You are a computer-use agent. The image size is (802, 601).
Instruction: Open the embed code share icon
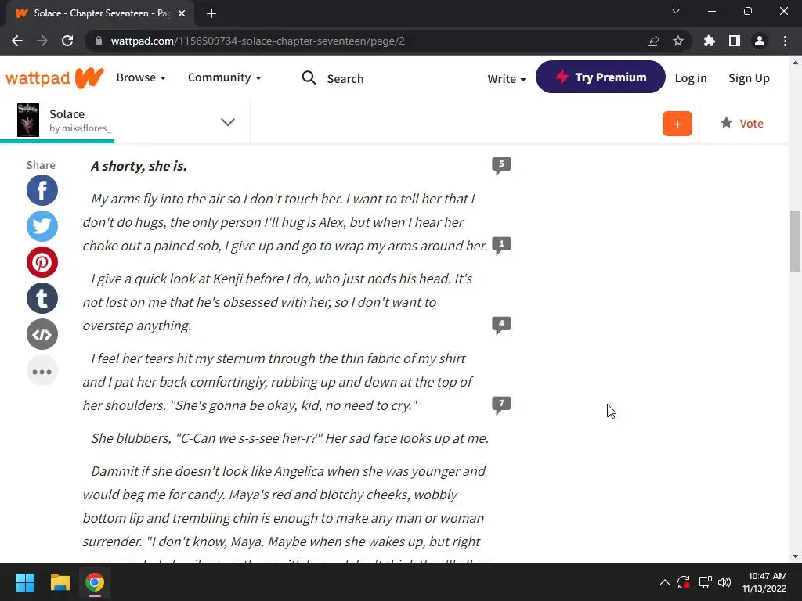pyautogui.click(x=42, y=334)
